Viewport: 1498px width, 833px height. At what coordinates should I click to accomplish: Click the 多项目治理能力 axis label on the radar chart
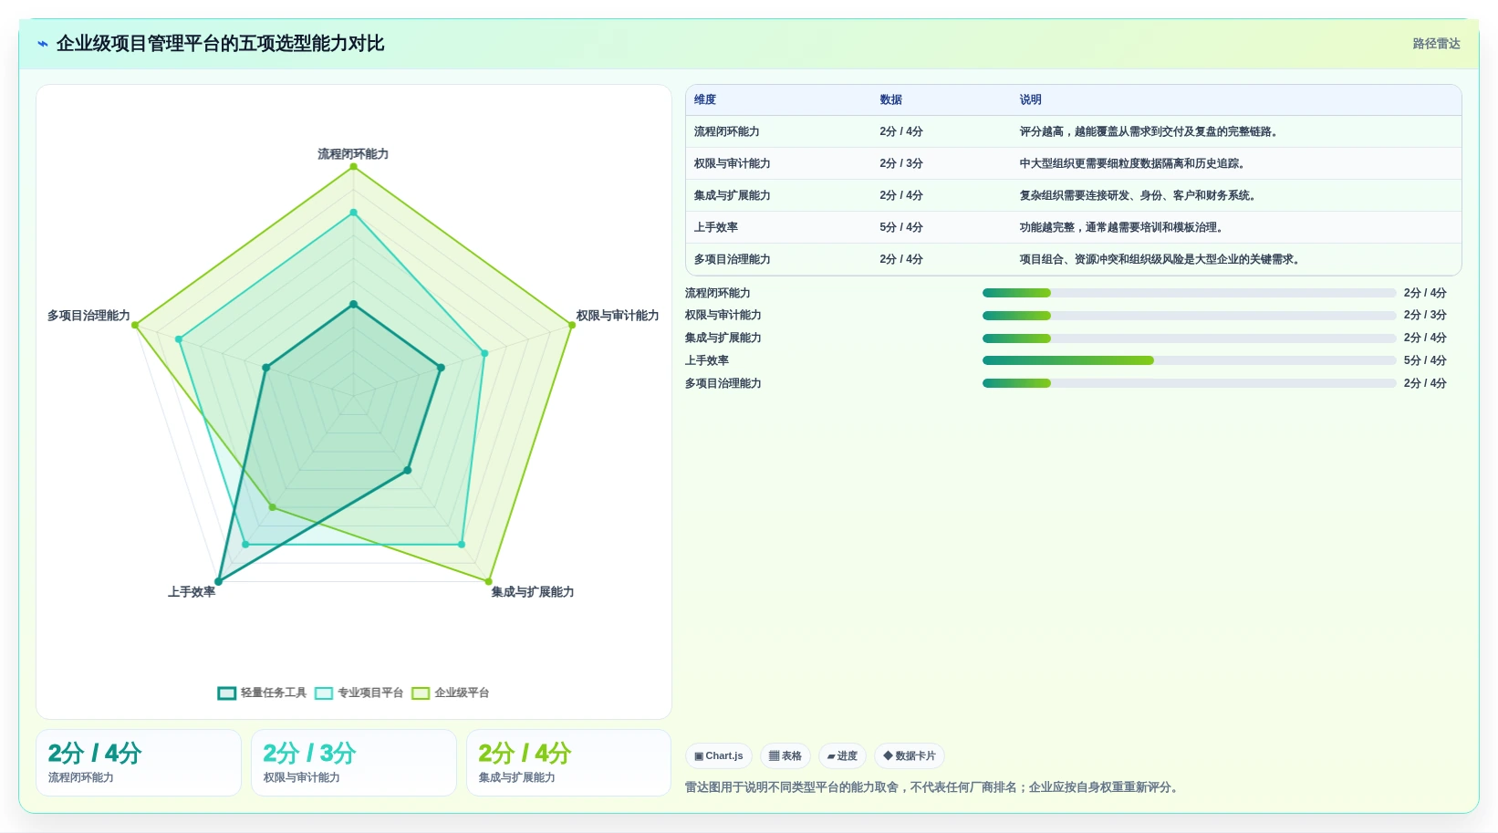[x=88, y=316]
